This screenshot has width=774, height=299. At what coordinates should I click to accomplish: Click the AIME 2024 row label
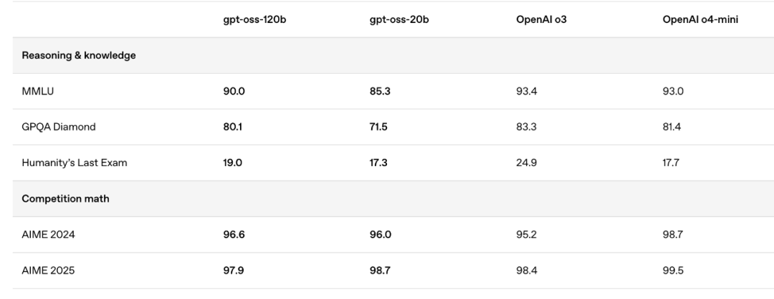point(48,235)
